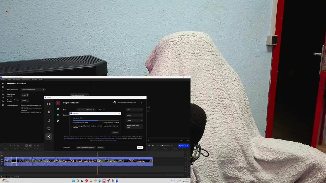
Task: Open the circular stickers icon in left sidebar
Action: (3, 101)
